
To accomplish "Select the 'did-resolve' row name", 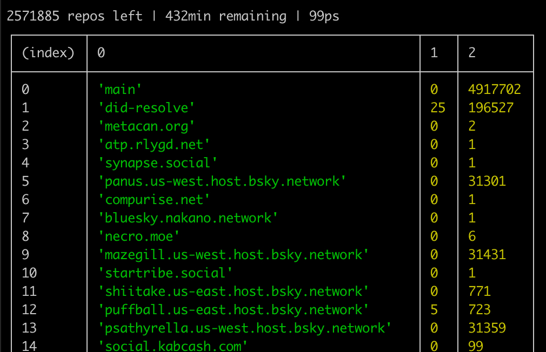I will [x=146, y=108].
